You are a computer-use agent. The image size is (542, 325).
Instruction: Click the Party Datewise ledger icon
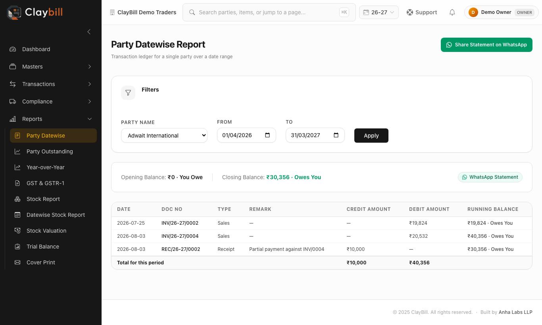click(x=17, y=136)
